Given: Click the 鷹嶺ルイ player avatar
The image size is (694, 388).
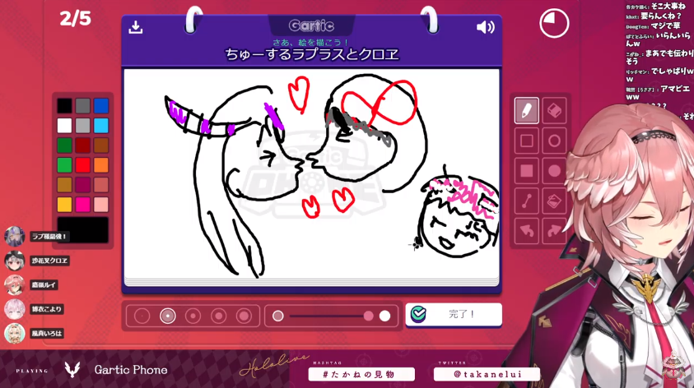Looking at the screenshot, I should [15, 285].
